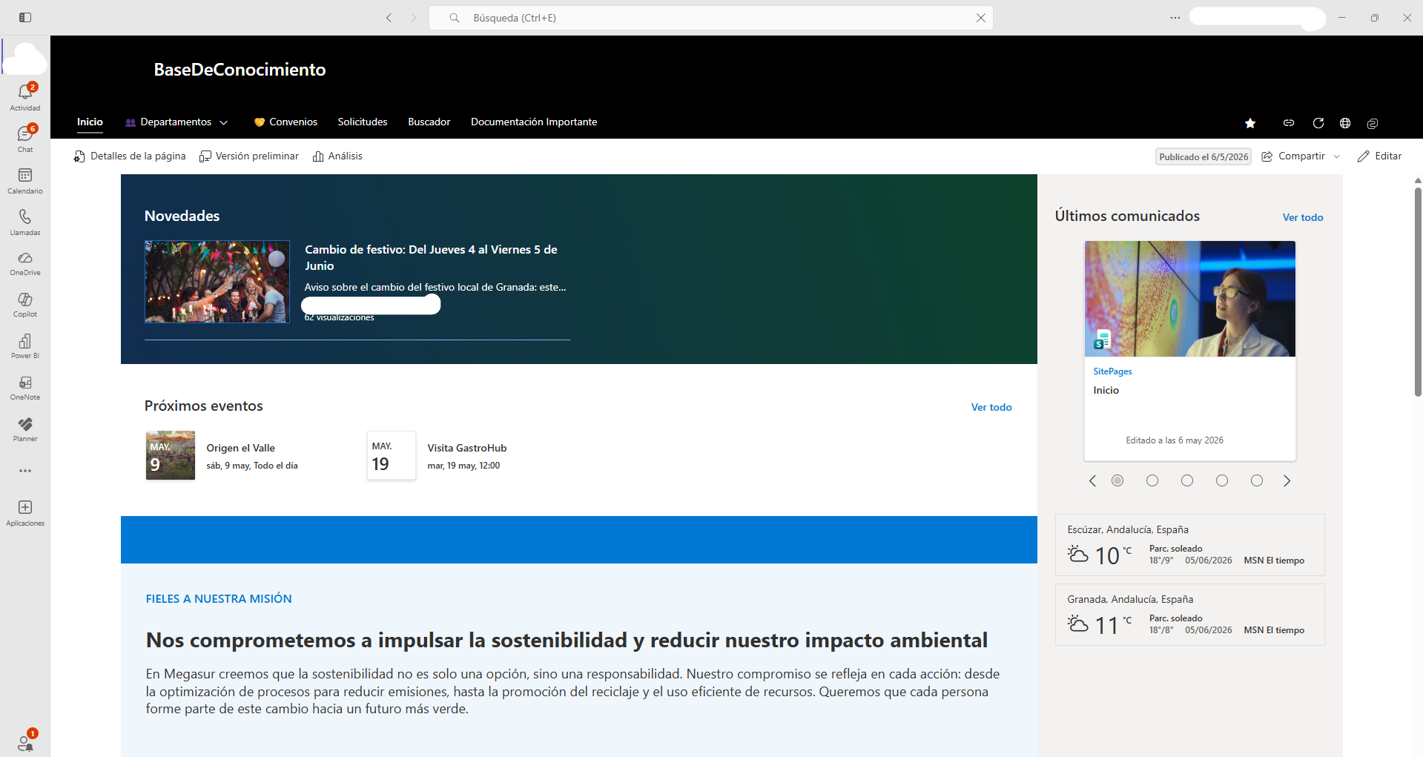
Task: Open Power BI app
Action: coord(25,346)
